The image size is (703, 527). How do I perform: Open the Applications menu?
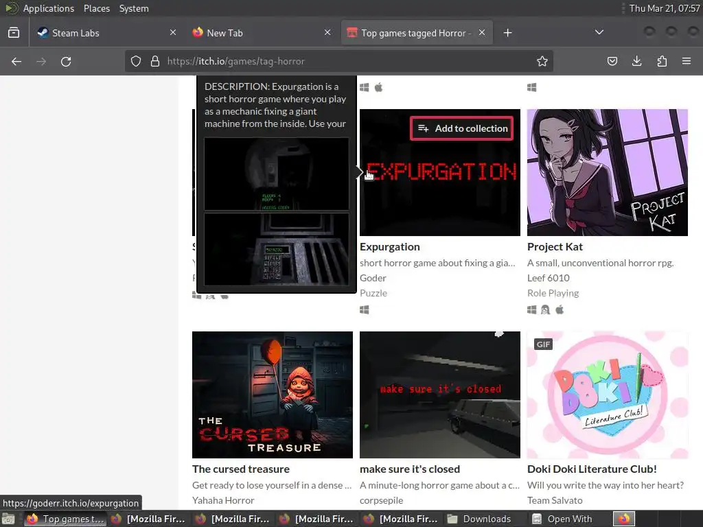click(x=49, y=8)
